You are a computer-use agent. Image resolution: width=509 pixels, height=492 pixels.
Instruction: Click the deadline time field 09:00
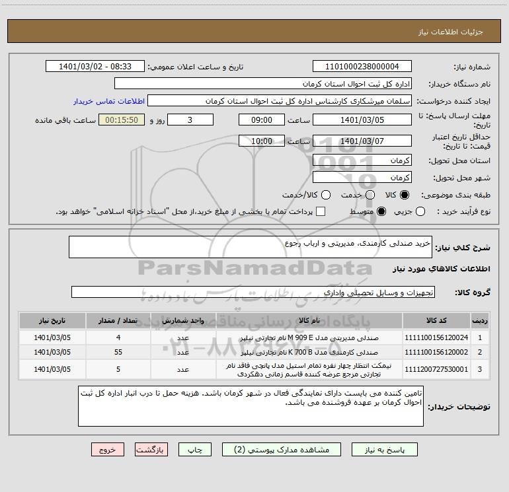point(262,120)
